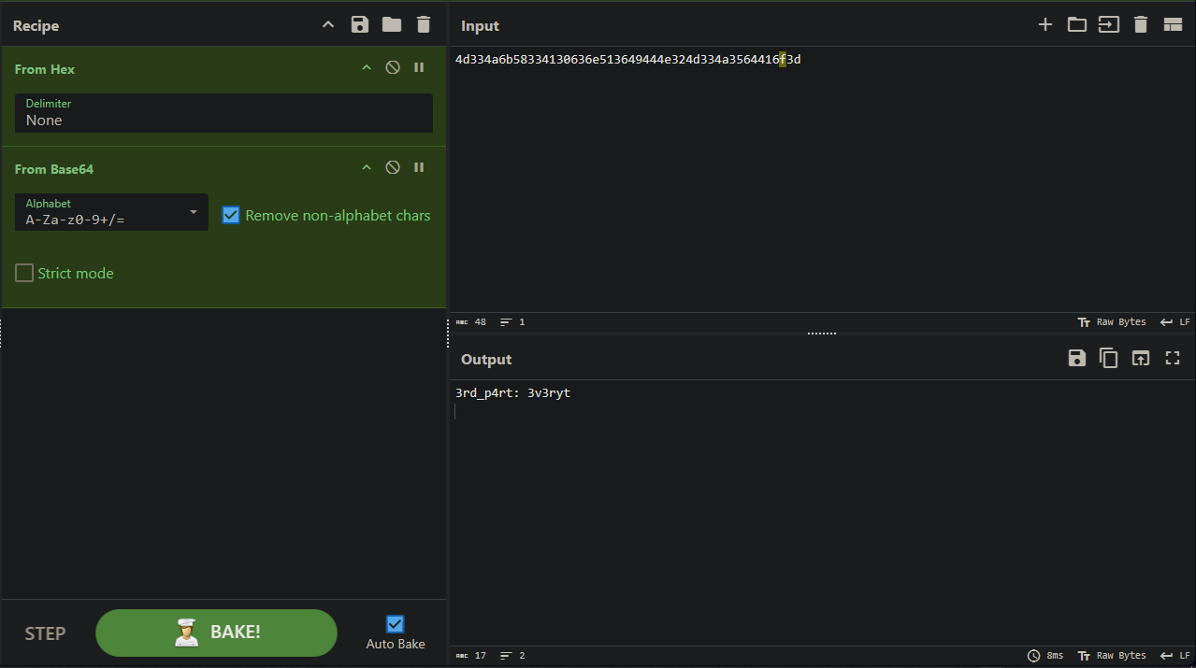This screenshot has width=1196, height=668.
Task: Save output to file
Action: (x=1077, y=359)
